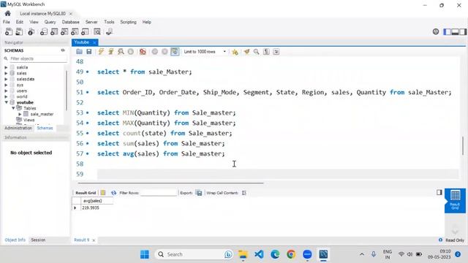
Task: Toggle invisible characters display icon
Action: [x=266, y=52]
